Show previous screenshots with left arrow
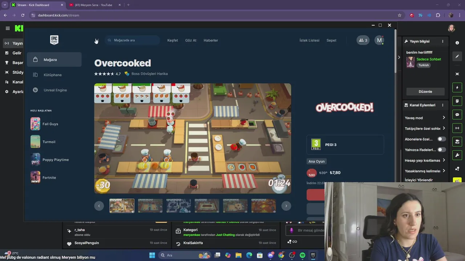465x261 pixels. [99, 206]
